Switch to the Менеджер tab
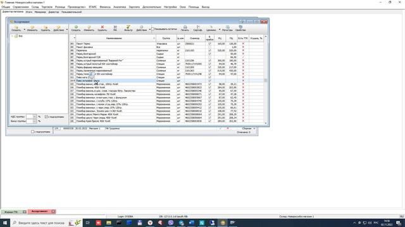Screen dimensions: 405x227 pos(40,12)
